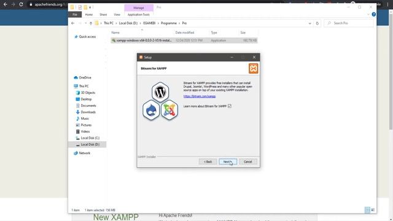Click the WordPress hexagon logo
This screenshot has height=221, width=393.
[x=160, y=91]
